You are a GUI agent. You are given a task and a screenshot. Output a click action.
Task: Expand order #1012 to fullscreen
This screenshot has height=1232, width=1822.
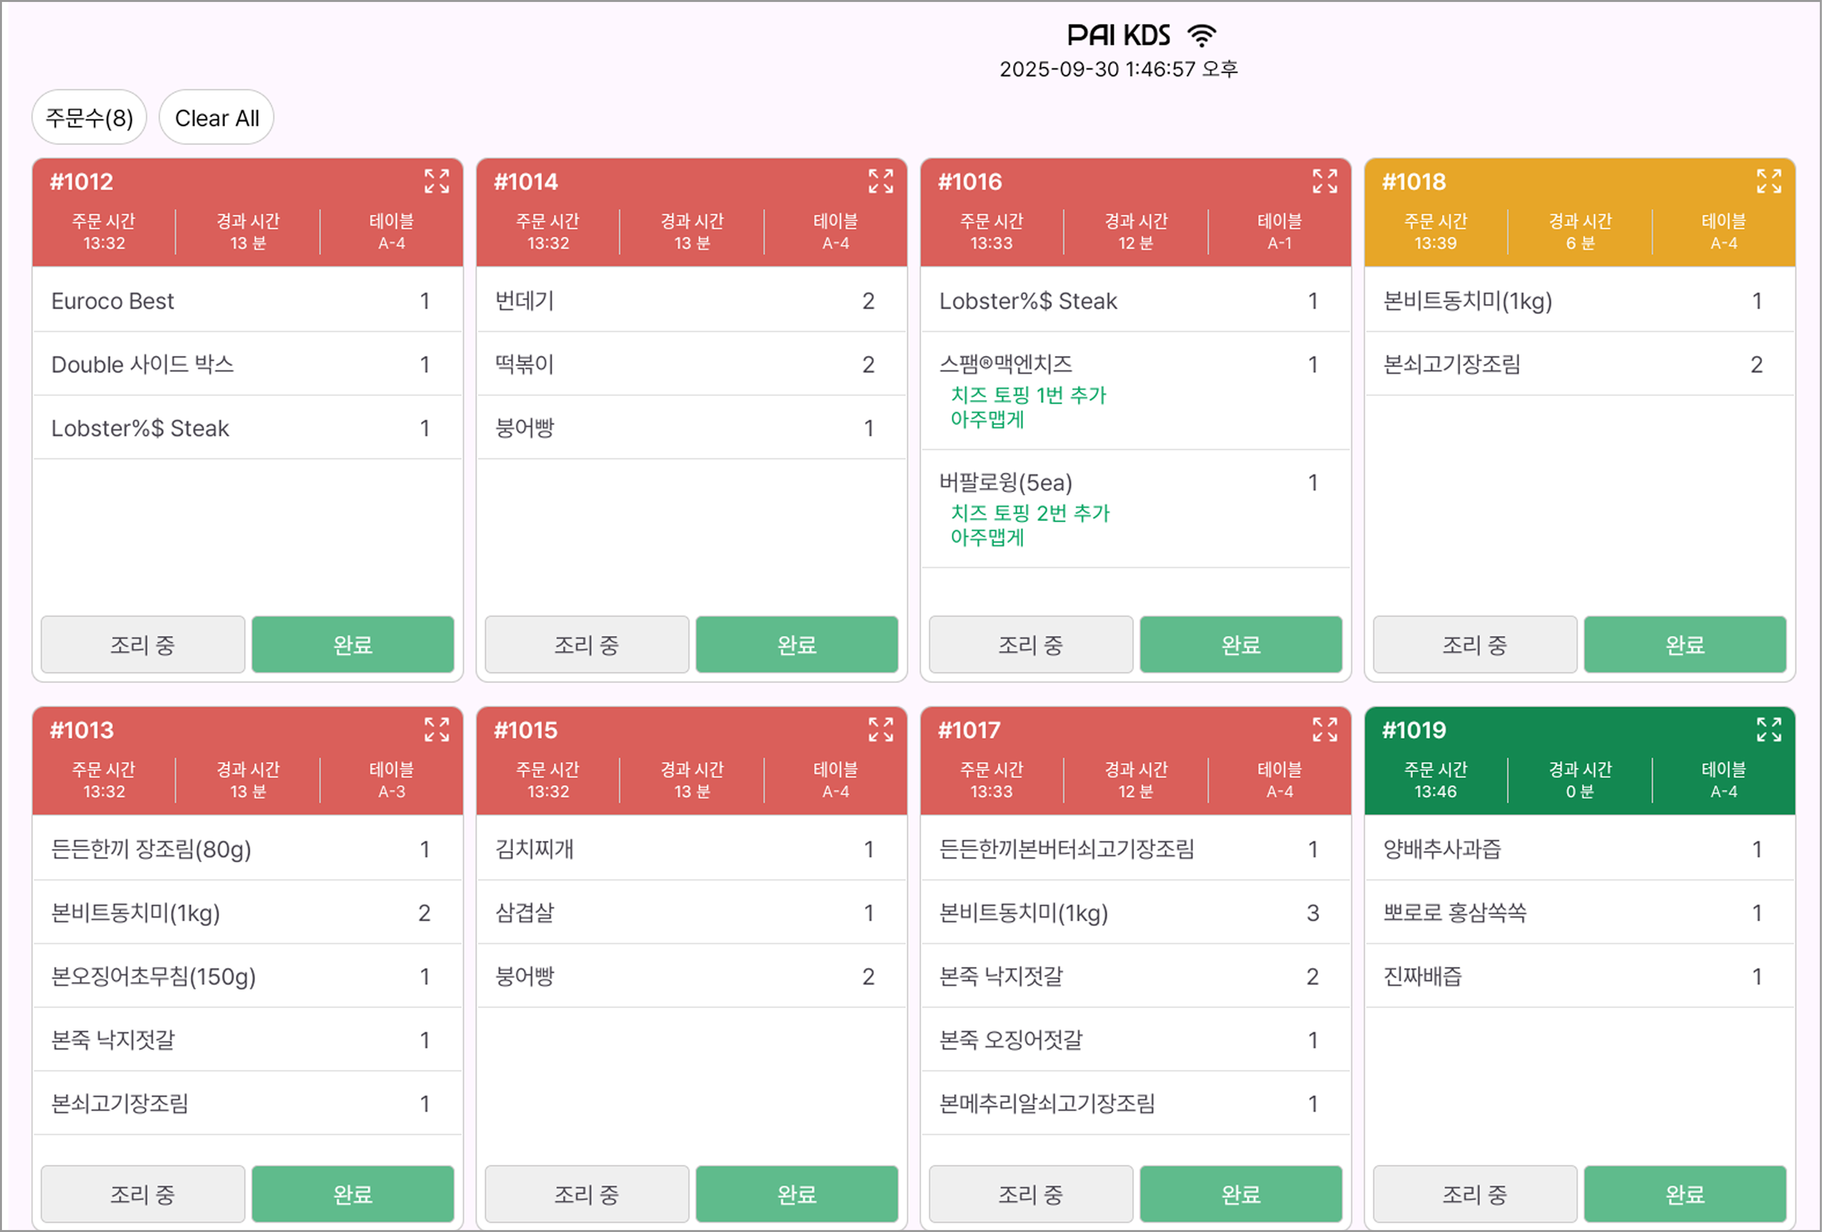tap(437, 181)
